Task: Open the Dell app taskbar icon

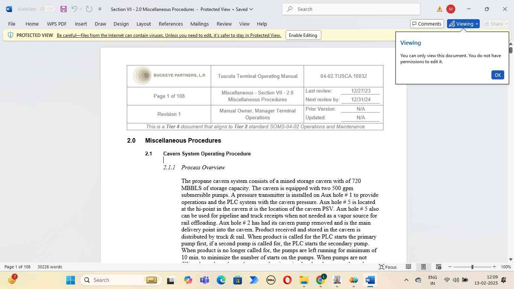Action: click(x=271, y=280)
